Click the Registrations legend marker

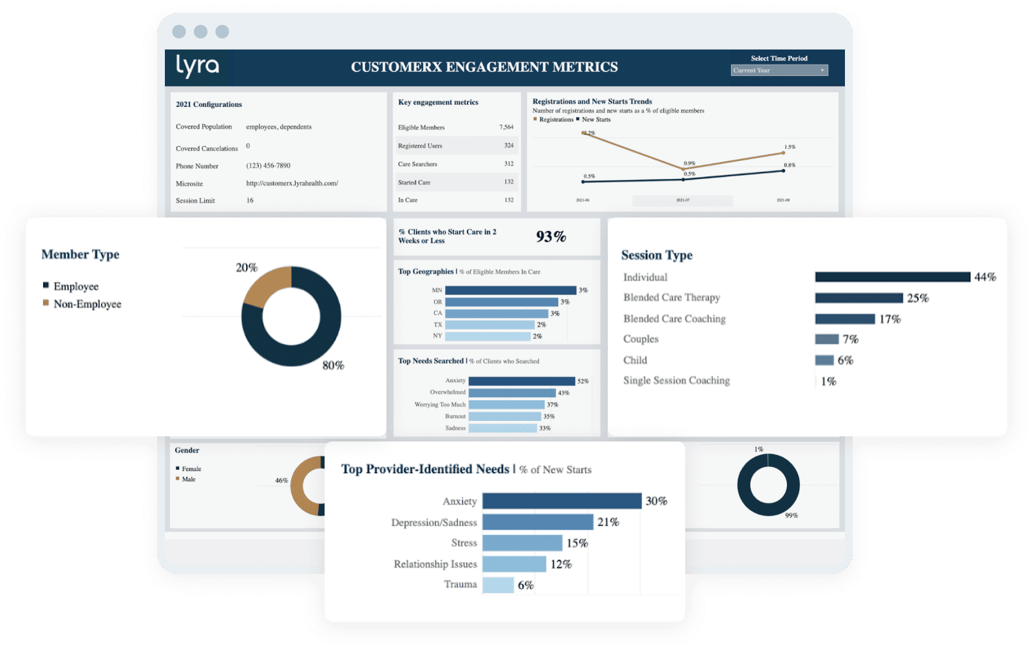click(535, 119)
